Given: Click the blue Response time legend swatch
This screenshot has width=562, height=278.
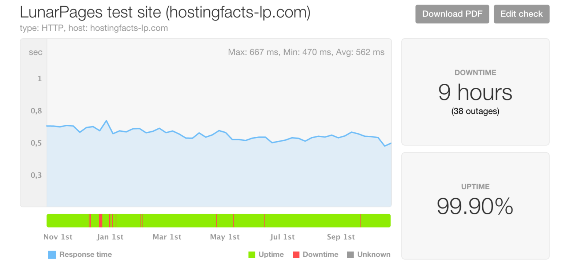Looking at the screenshot, I should [x=52, y=255].
